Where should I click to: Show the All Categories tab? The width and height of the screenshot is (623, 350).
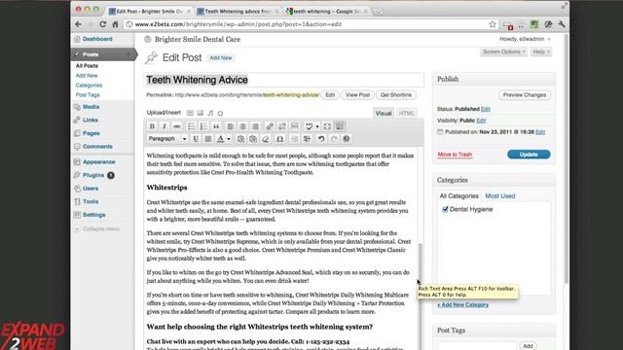(458, 196)
